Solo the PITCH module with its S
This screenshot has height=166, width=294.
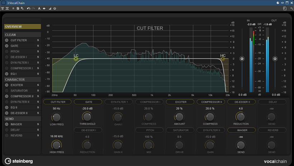point(38,51)
